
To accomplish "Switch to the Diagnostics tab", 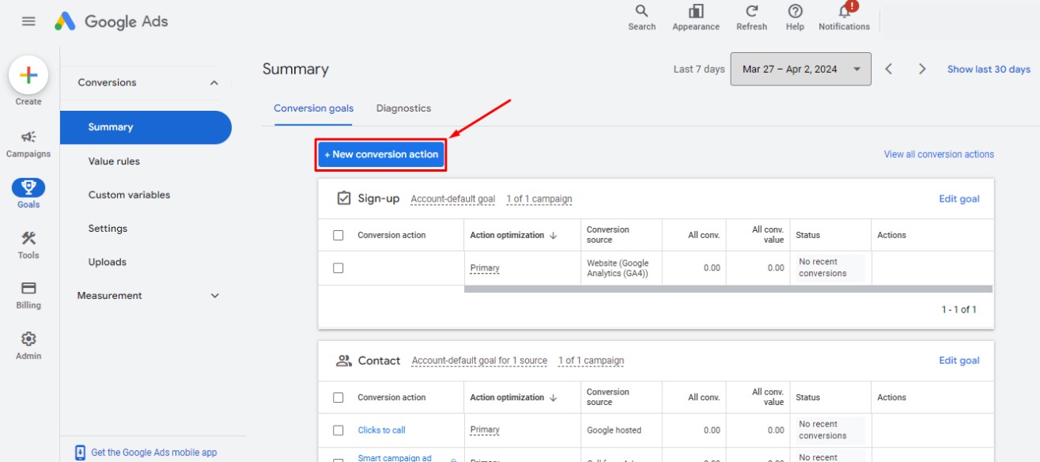I will point(403,108).
